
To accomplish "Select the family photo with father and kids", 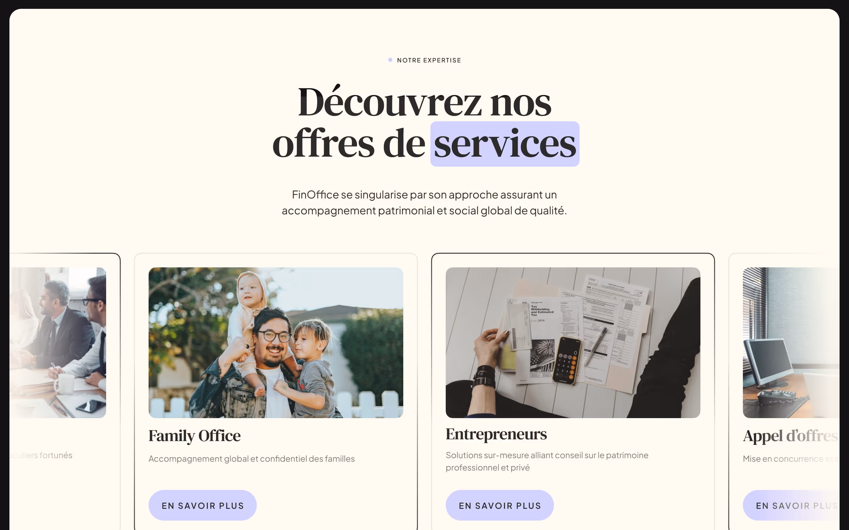I will click(x=276, y=342).
